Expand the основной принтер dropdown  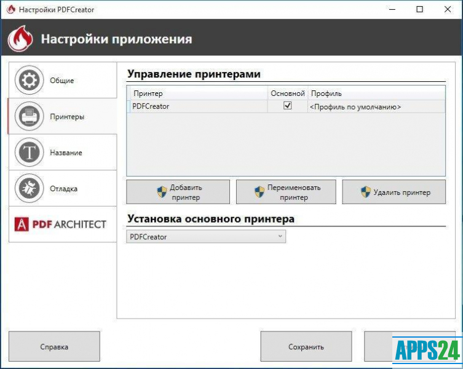[206, 237]
